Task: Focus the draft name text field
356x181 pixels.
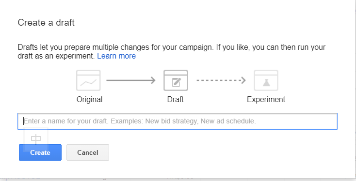Action: pyautogui.click(x=178, y=121)
